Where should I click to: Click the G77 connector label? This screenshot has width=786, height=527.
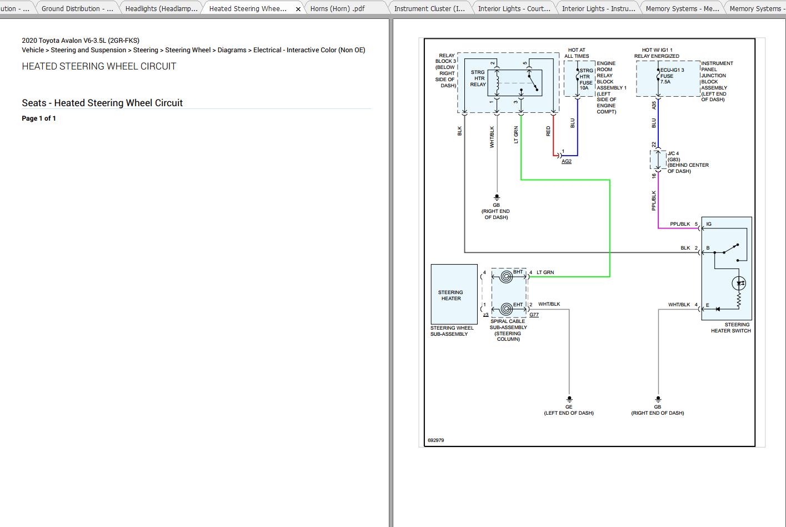(x=534, y=315)
